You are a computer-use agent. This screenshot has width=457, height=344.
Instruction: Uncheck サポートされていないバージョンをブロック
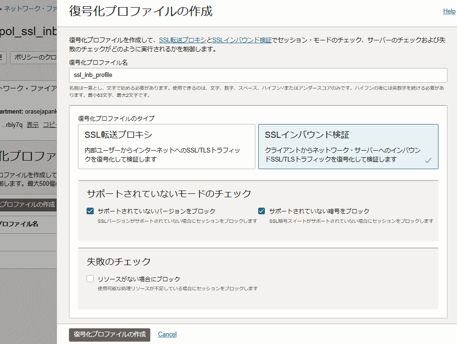(x=90, y=210)
